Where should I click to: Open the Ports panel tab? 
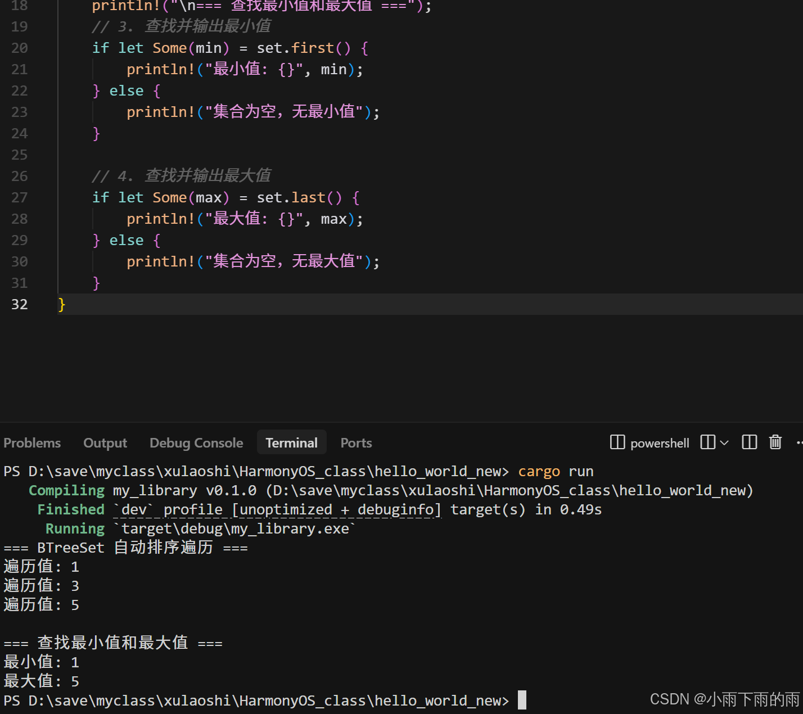tap(356, 443)
